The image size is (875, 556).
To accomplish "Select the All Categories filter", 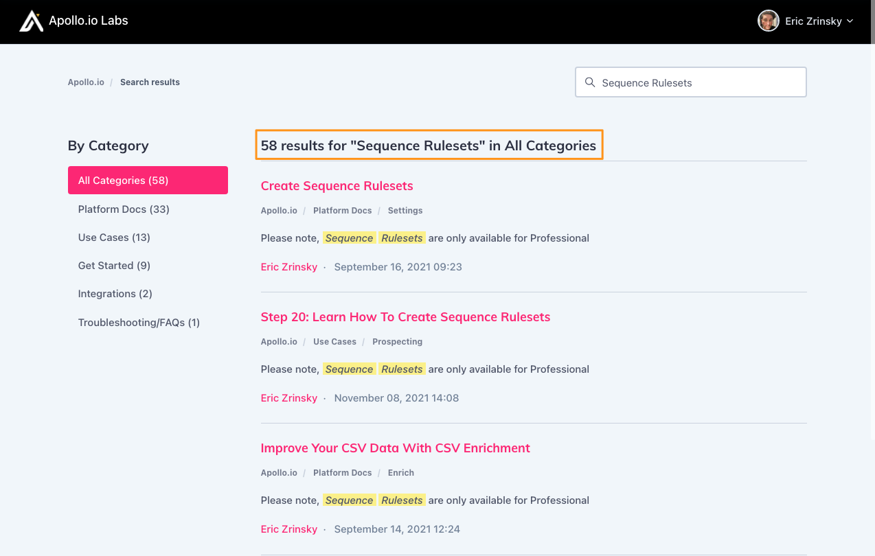I will (x=122, y=180).
